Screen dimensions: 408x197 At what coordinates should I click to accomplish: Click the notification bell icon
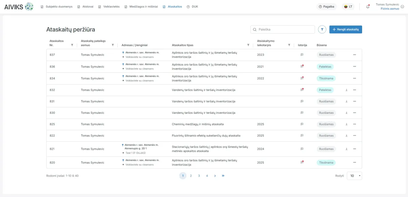click(x=368, y=6)
